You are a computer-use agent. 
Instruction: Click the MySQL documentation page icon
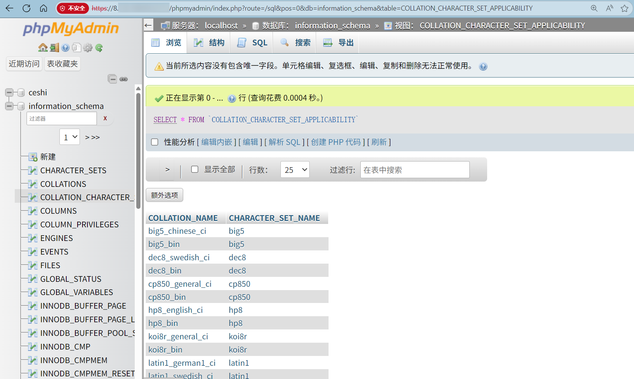tap(76, 47)
